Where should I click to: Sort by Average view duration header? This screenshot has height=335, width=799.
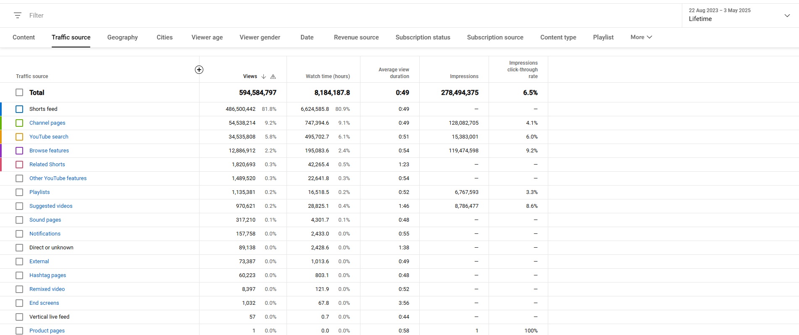394,73
